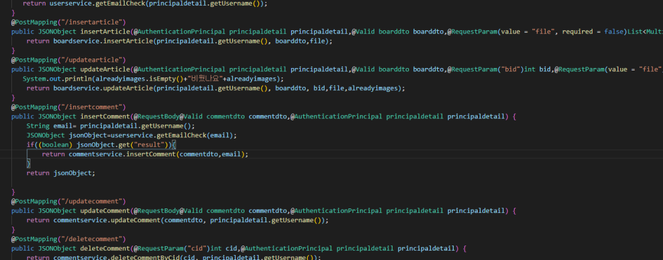
Task: Click @RequestBody in the insertComment signature
Action: [x=157, y=116]
